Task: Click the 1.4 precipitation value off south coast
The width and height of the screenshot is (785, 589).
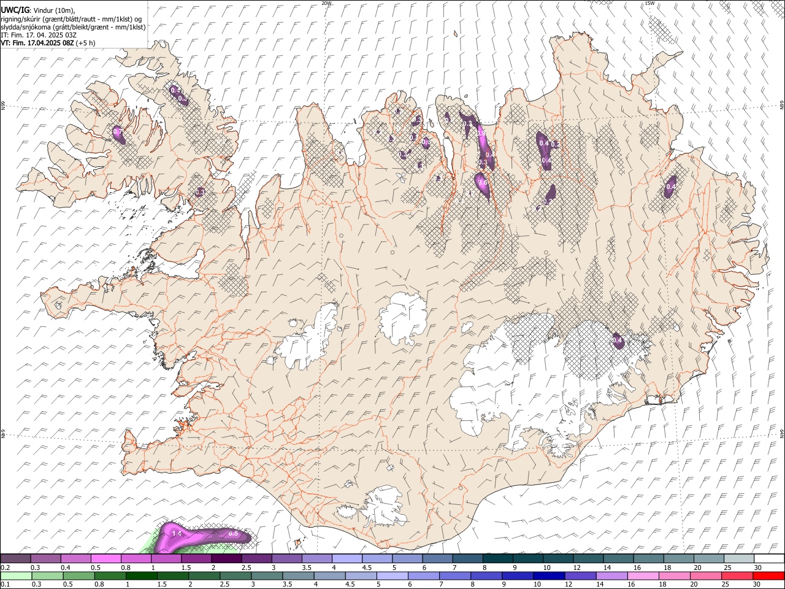Action: [177, 534]
